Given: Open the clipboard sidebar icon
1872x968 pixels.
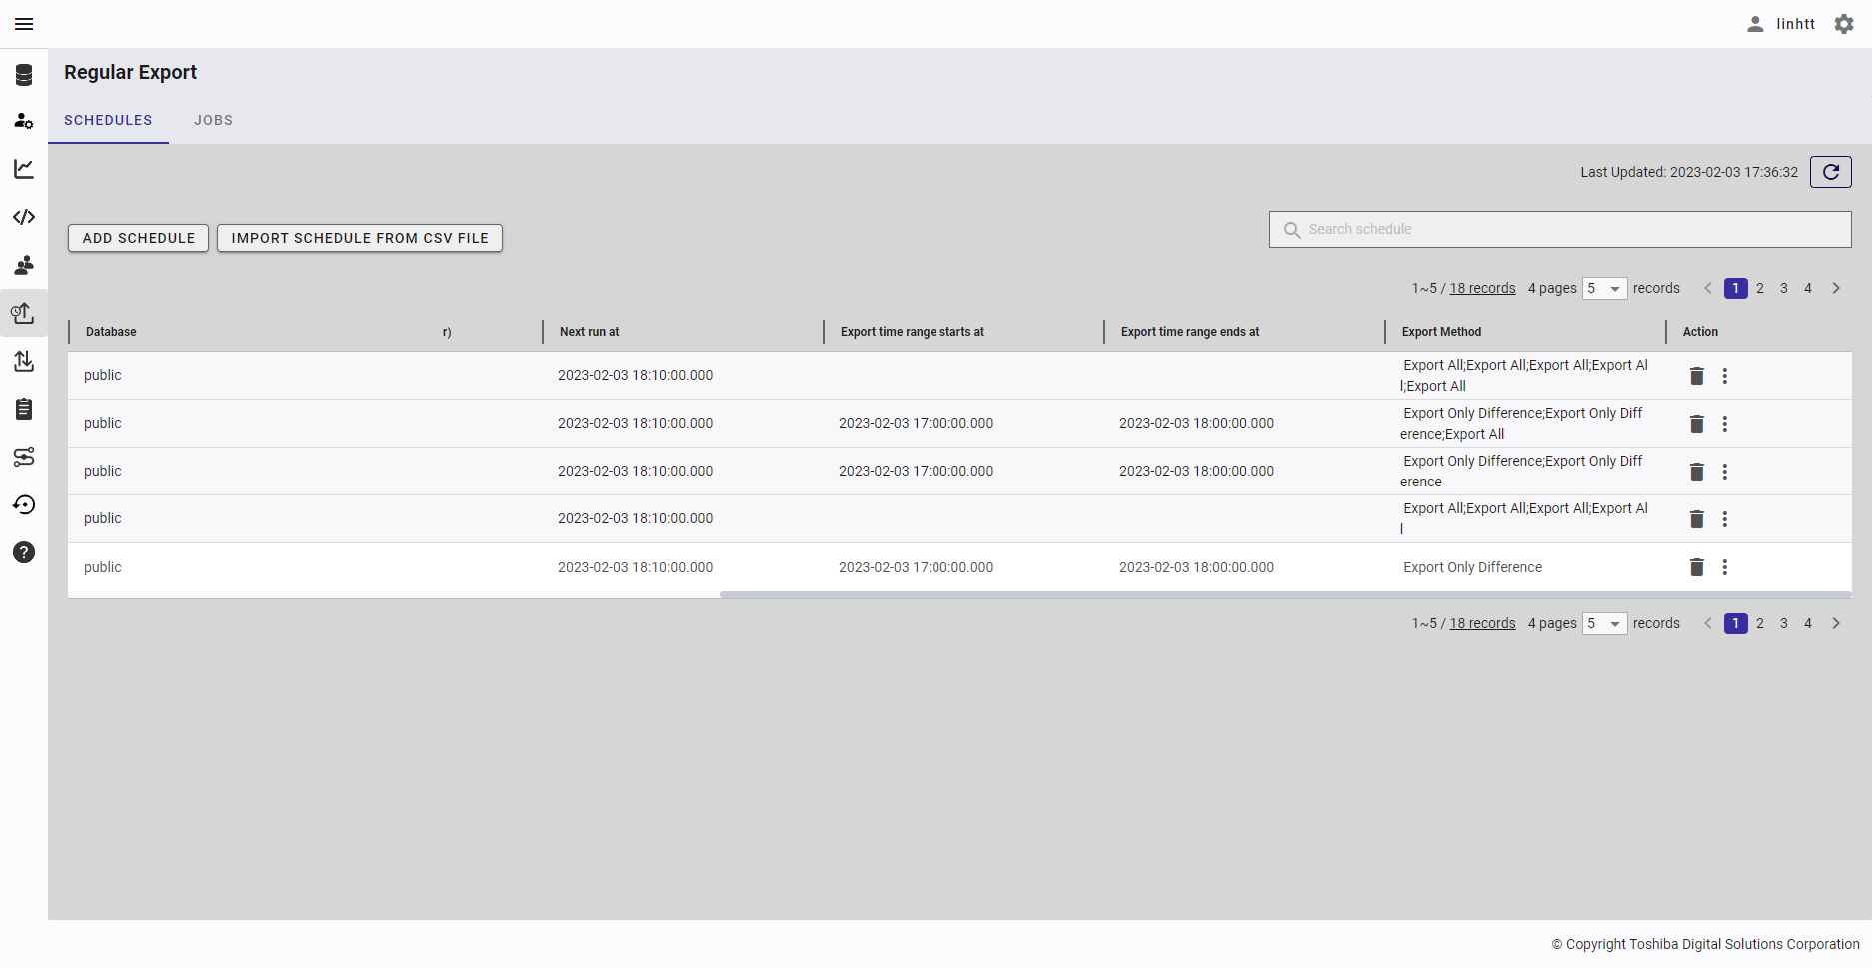Looking at the screenshot, I should (24, 409).
